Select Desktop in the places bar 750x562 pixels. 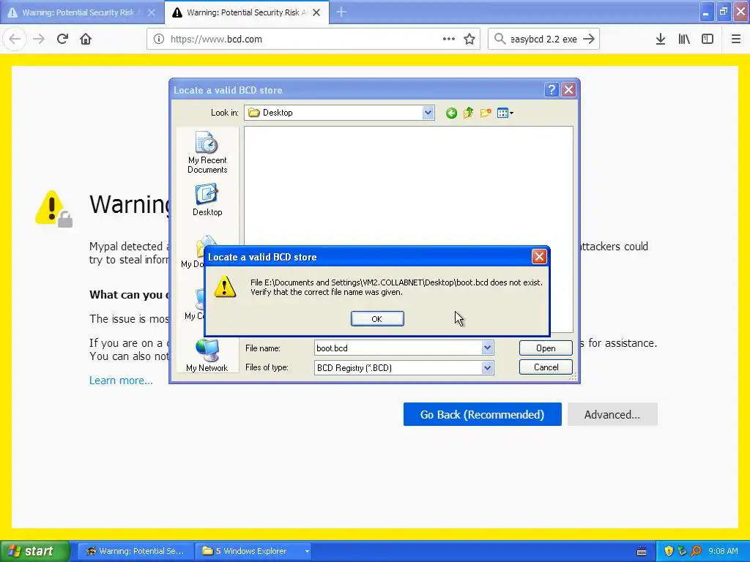[207, 201]
